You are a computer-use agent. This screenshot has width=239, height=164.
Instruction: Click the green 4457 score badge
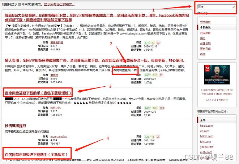click(148, 108)
